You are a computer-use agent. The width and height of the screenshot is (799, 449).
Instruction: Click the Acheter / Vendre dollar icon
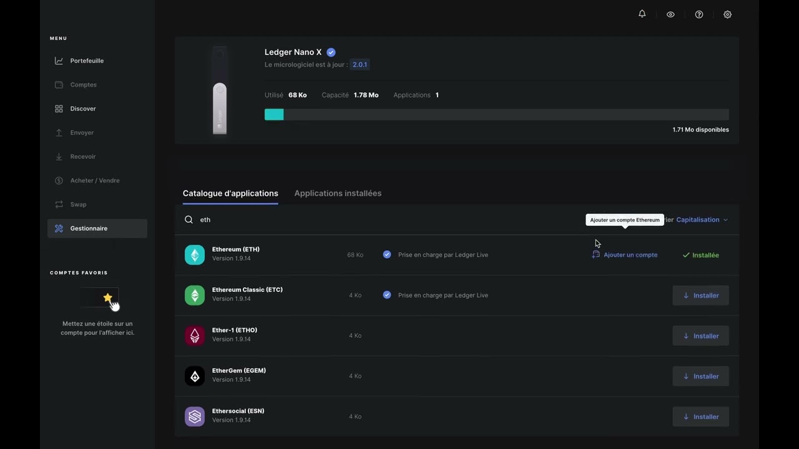click(59, 180)
